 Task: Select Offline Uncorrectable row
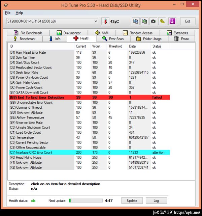pos(90,147)
